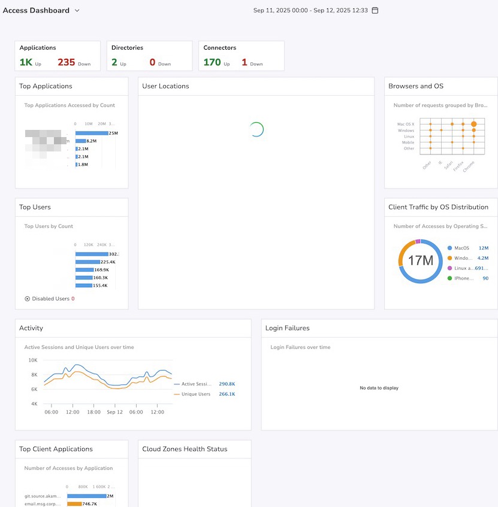Click the blue MacOS legend dot
Image resolution: width=498 pixels, height=507 pixels.
click(x=449, y=248)
